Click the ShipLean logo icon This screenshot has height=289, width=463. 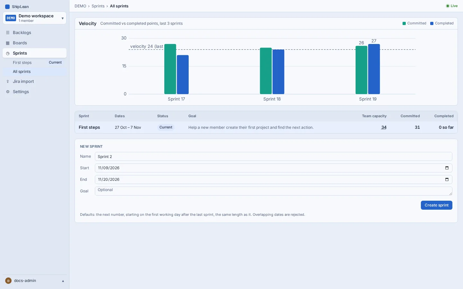pyautogui.click(x=7, y=7)
